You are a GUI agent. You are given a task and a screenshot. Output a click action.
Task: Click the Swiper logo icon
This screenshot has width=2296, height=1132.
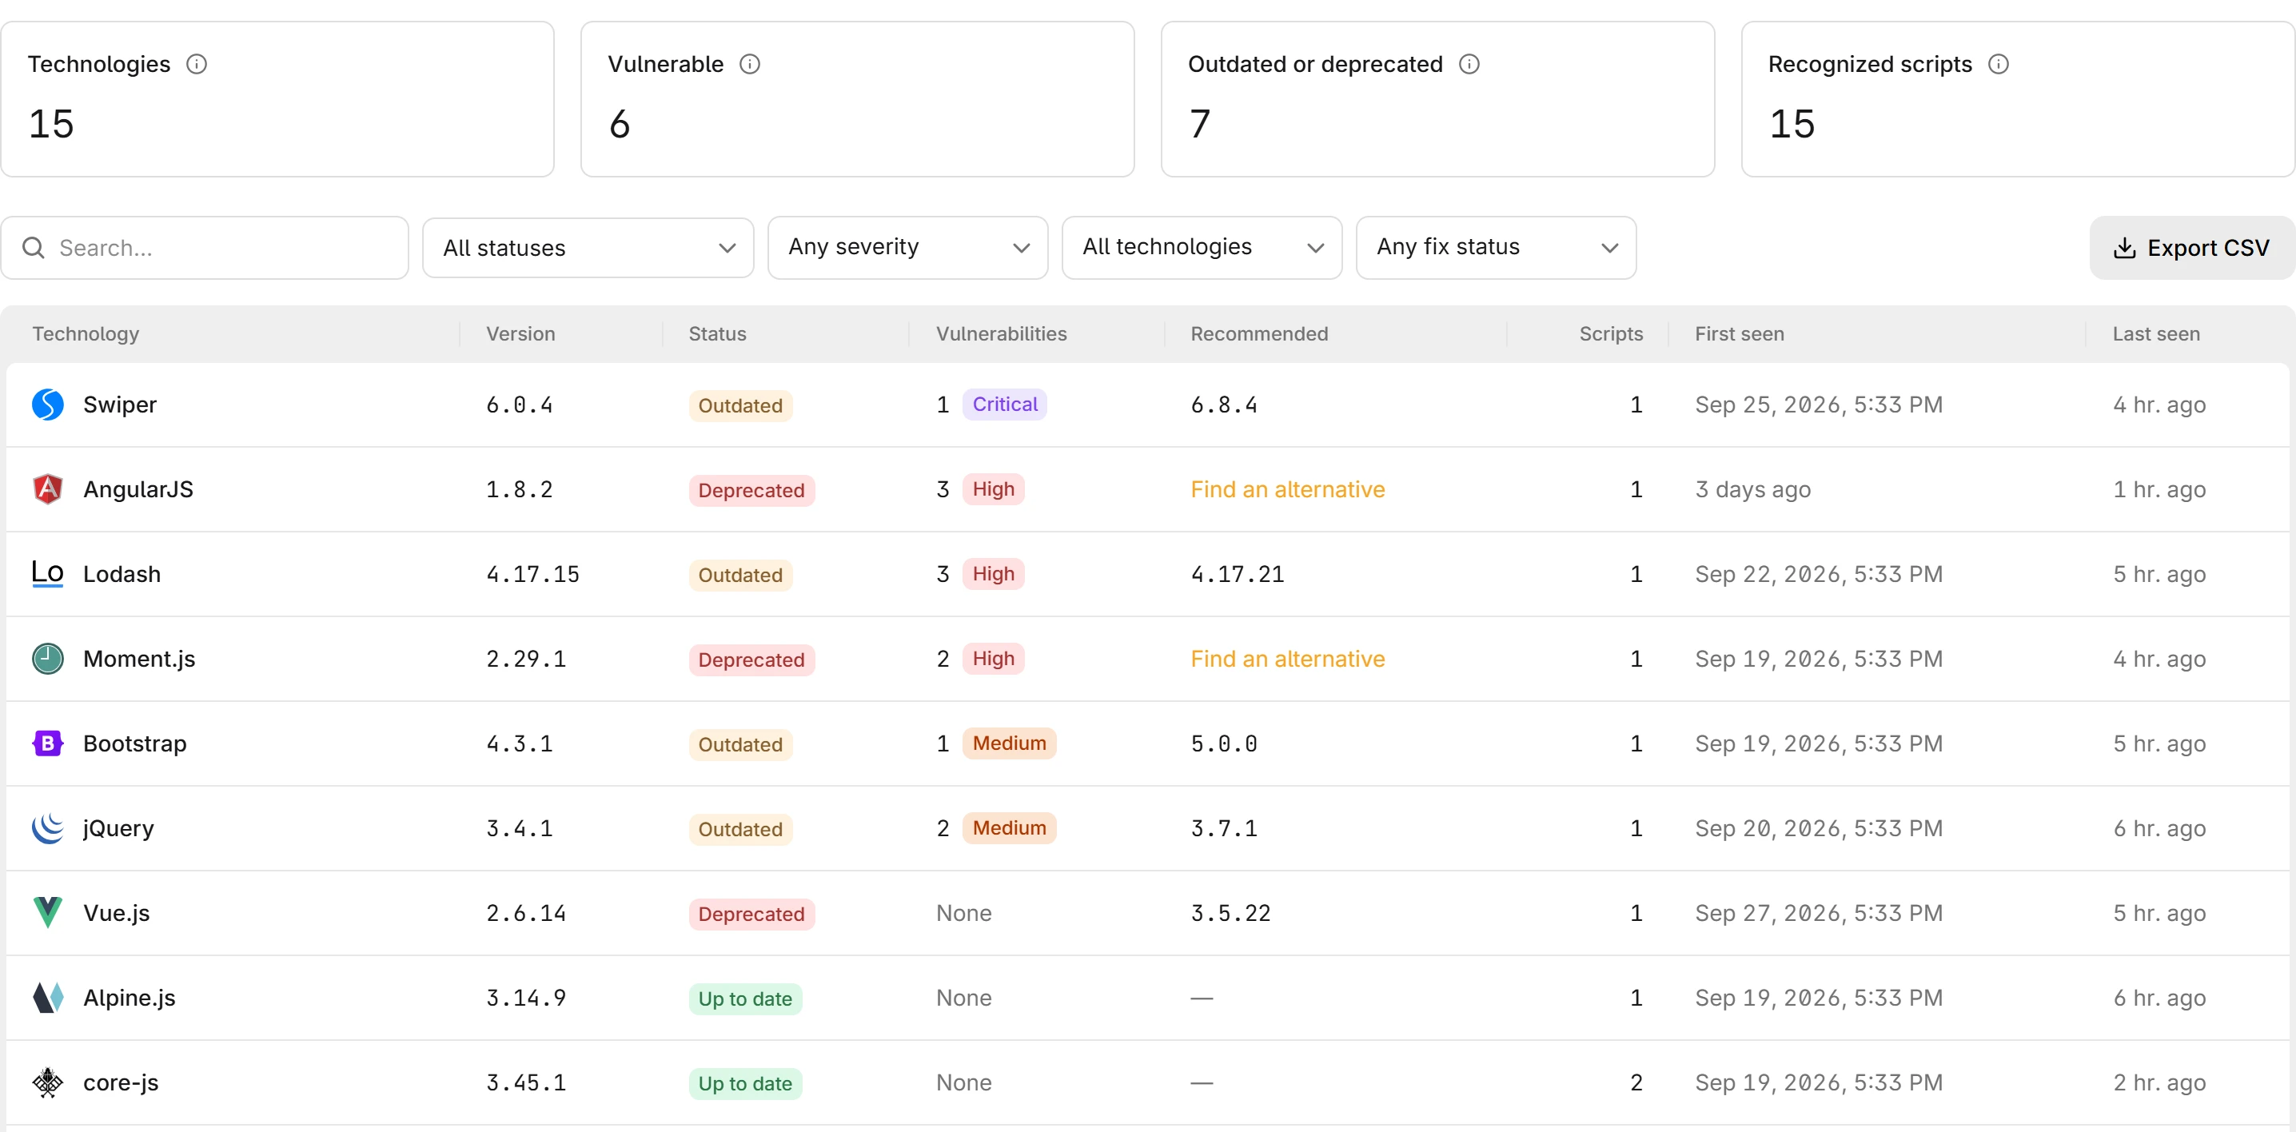47,405
